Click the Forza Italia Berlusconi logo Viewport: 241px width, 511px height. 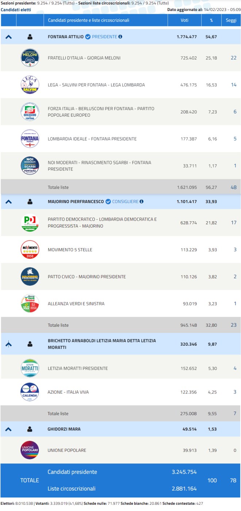click(30, 112)
